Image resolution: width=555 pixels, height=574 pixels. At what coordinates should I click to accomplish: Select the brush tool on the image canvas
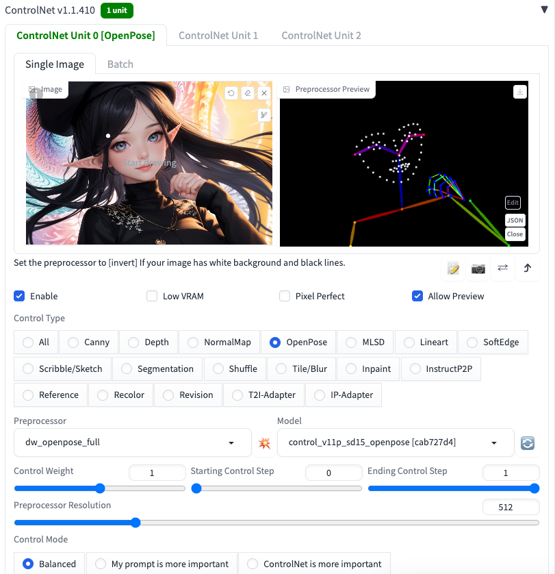click(264, 115)
